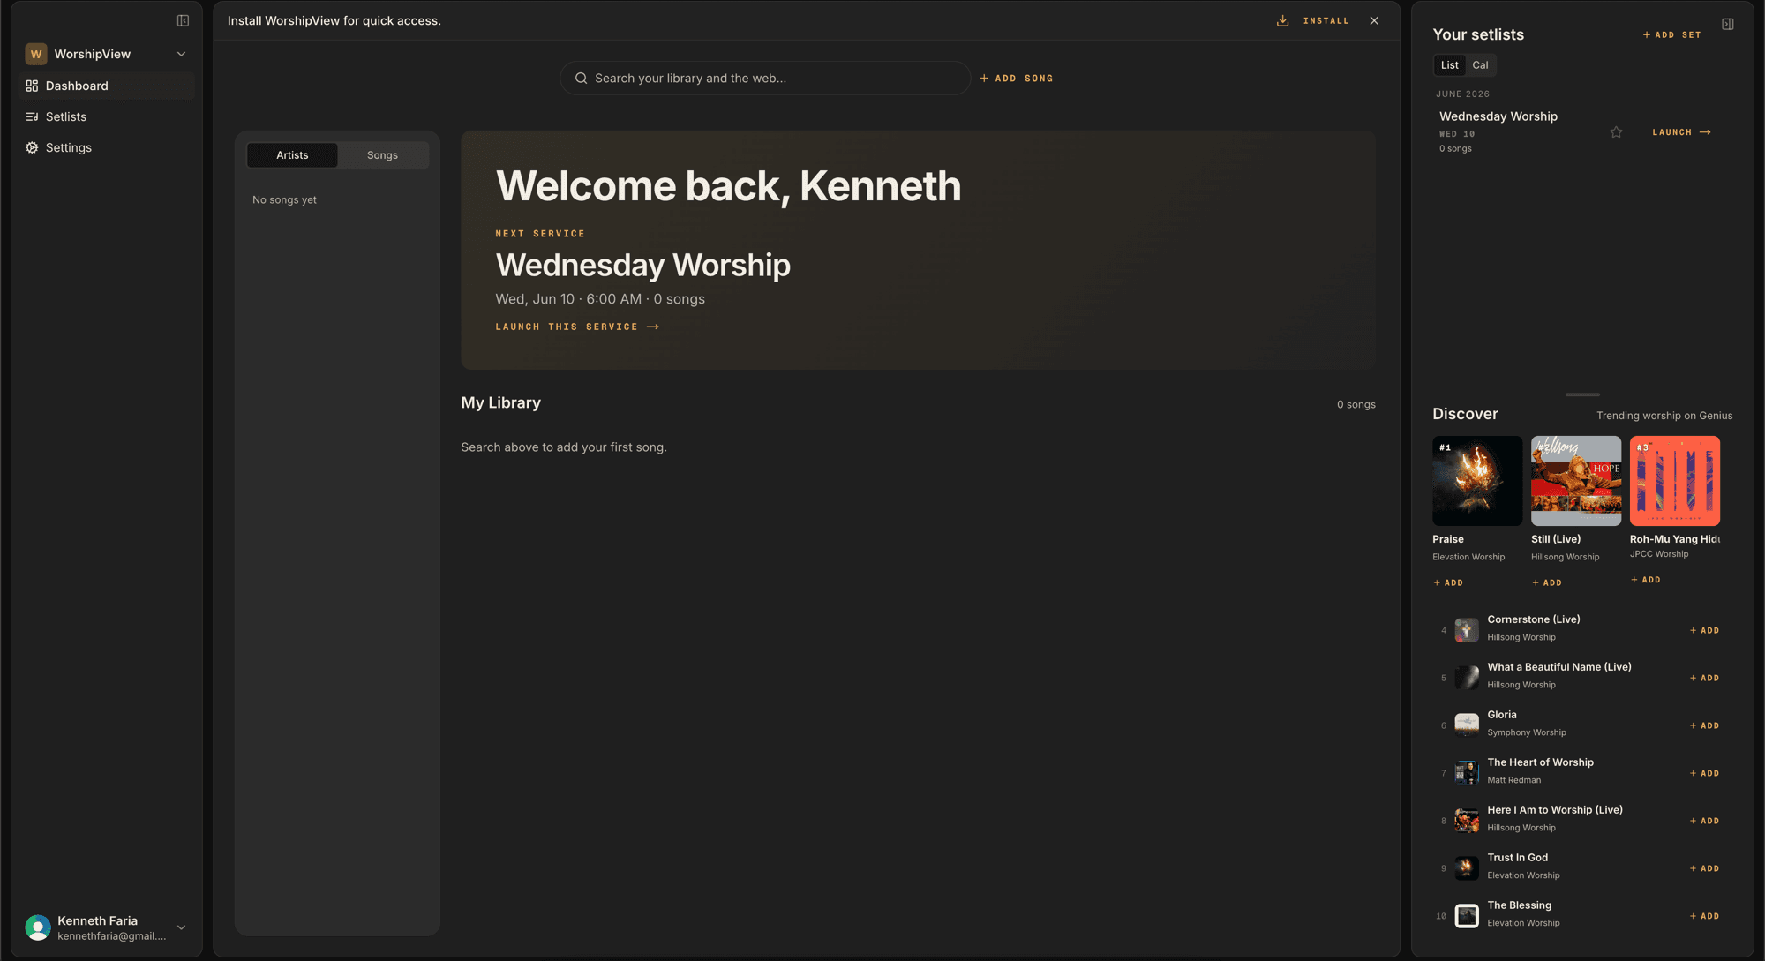1765x961 pixels.
Task: Click the Cornerstone (Live) cover art
Action: click(1467, 630)
